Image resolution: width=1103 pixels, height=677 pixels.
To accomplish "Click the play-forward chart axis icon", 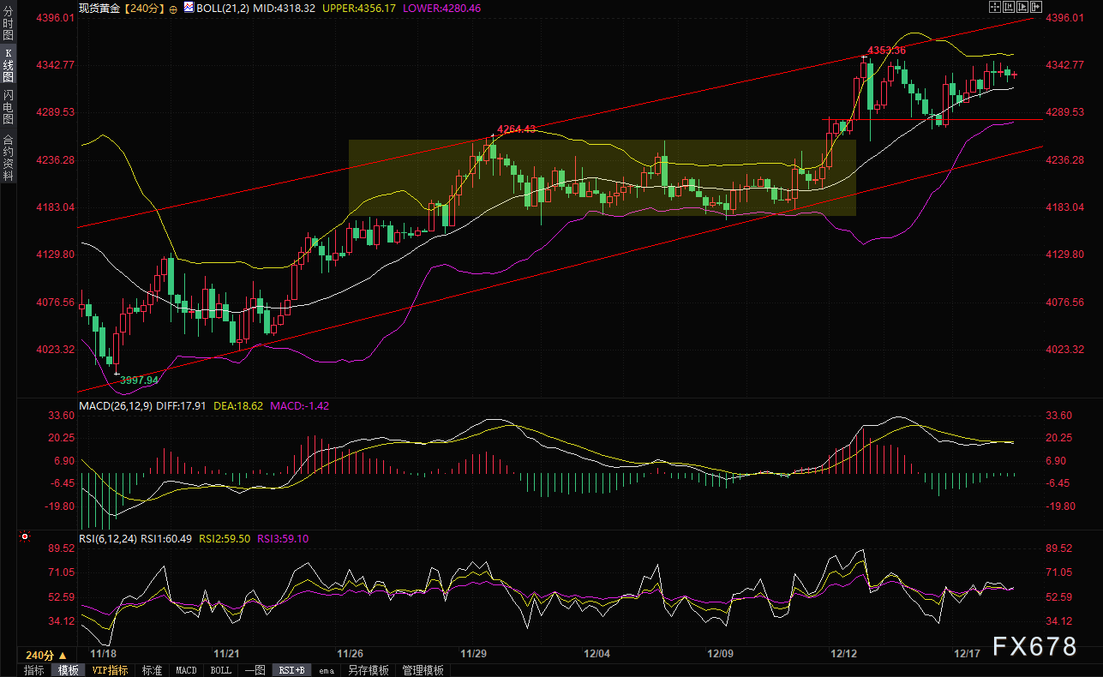I will point(1022,7).
